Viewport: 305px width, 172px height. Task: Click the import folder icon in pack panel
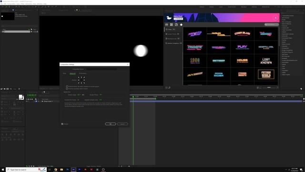click(176, 24)
